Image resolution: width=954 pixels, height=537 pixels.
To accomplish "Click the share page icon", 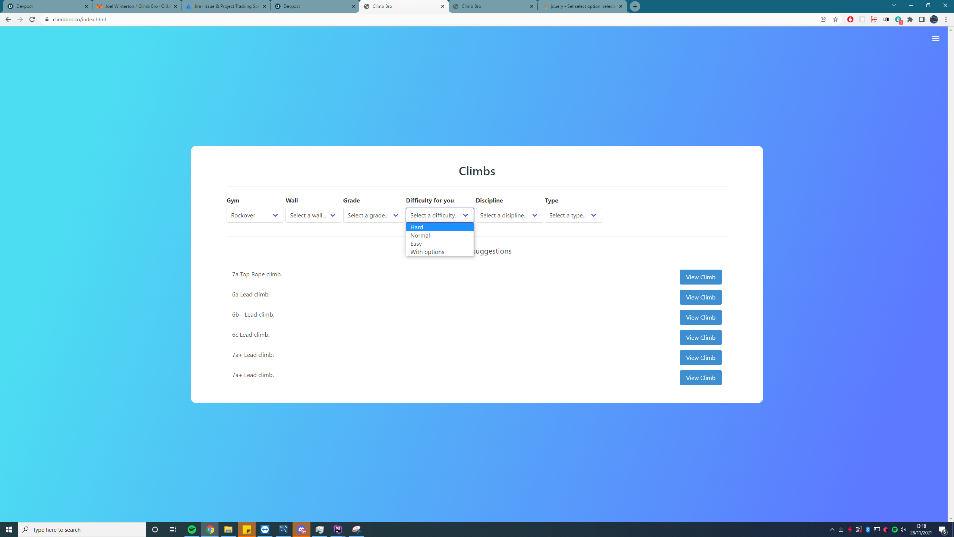I will coord(823,19).
